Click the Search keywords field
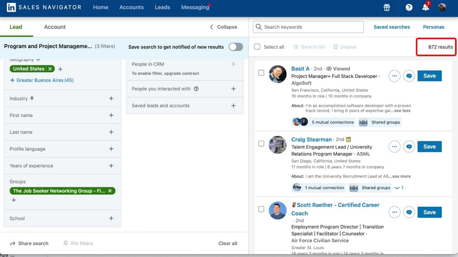Viewport: 458px width, 257px height. tap(308, 27)
